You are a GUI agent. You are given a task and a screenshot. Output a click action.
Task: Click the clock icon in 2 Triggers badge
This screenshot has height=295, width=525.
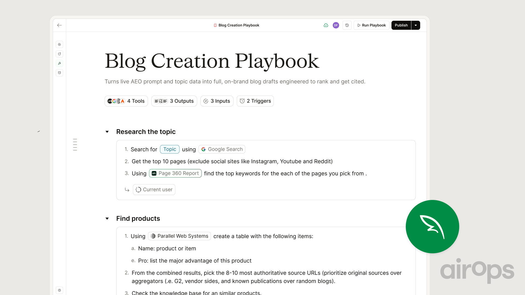[x=242, y=101]
